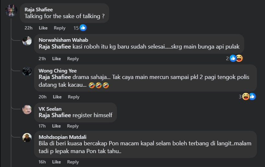265x167 pixels.
Task: Like Raja Shafiee's top comment
Action: [x=43, y=28]
